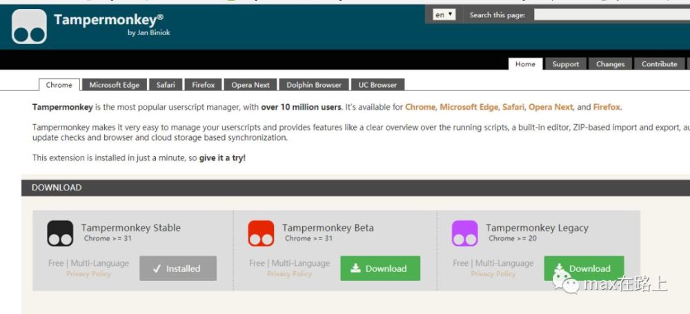Click the Tampermonkey Beta title text
Screen dimensions: 690x314
[328, 228]
